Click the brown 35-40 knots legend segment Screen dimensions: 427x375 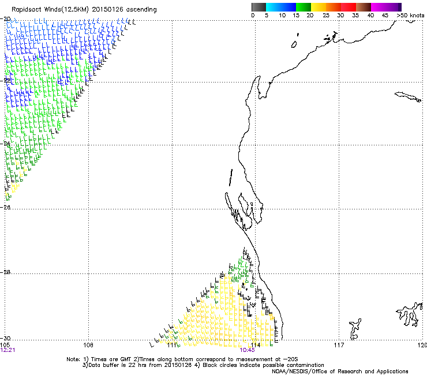[x=364, y=7]
